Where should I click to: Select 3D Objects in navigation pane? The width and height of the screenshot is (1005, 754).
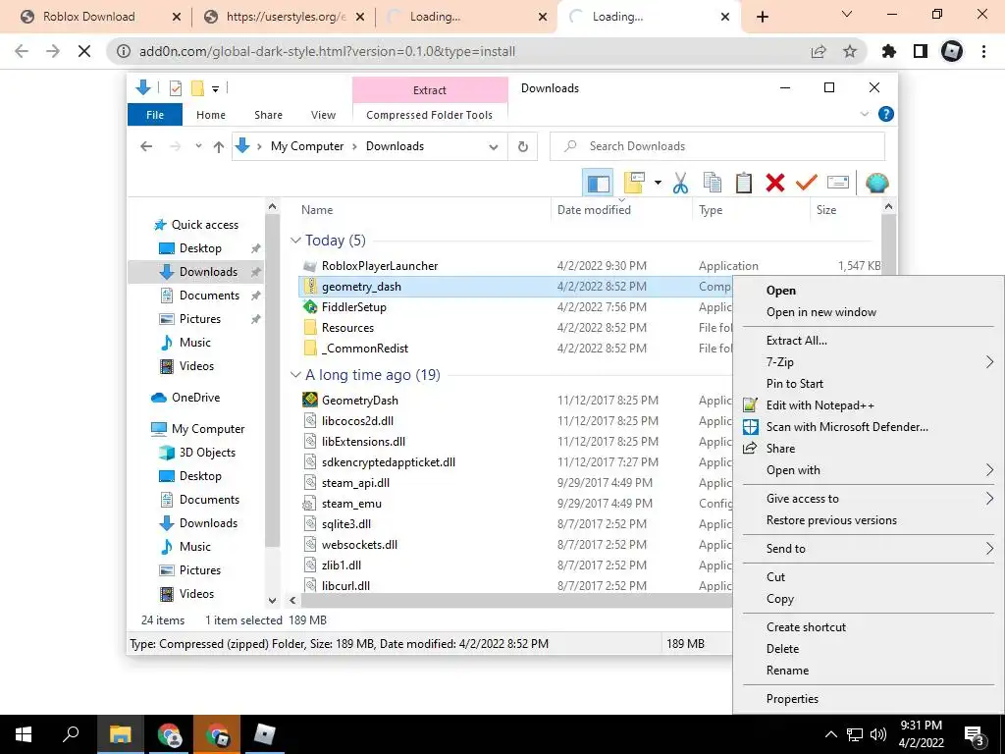[x=207, y=453]
